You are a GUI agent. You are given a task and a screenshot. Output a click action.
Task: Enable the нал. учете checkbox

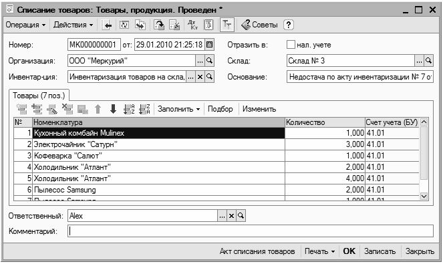[291, 44]
